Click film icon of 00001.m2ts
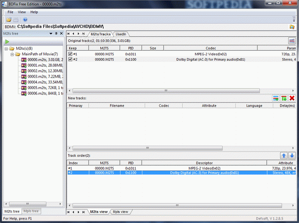The height and width of the screenshot is (223, 299). coord(24,65)
